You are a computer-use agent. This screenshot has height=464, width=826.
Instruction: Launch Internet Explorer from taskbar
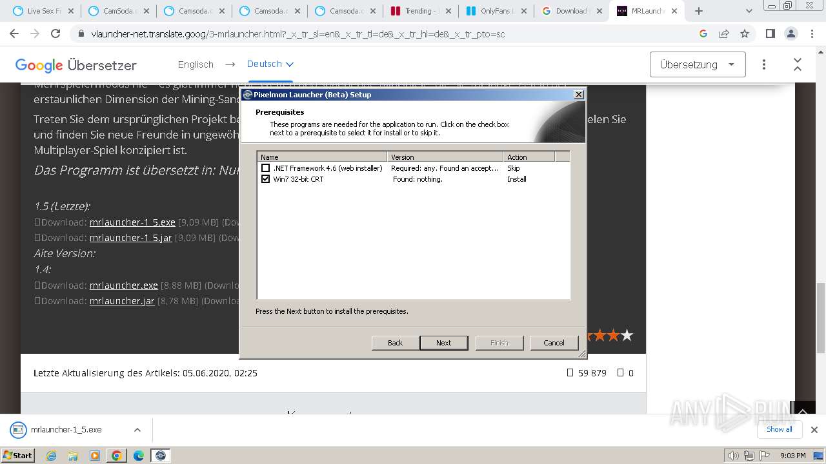tap(51, 456)
